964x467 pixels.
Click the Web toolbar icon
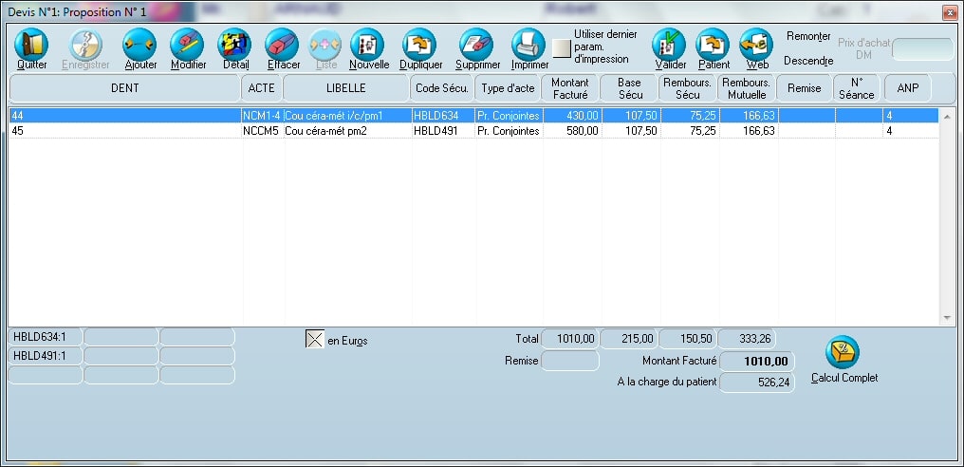[756, 46]
